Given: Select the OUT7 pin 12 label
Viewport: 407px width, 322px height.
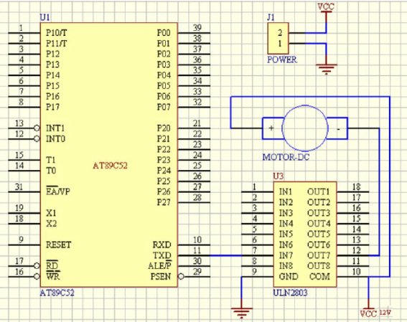Looking at the screenshot, I should click(319, 255).
